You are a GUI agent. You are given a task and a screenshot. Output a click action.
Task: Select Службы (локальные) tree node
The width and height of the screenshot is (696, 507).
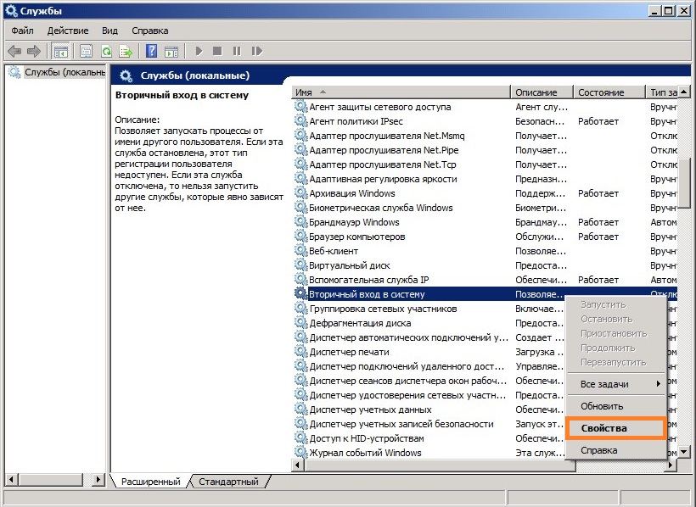(x=57, y=72)
